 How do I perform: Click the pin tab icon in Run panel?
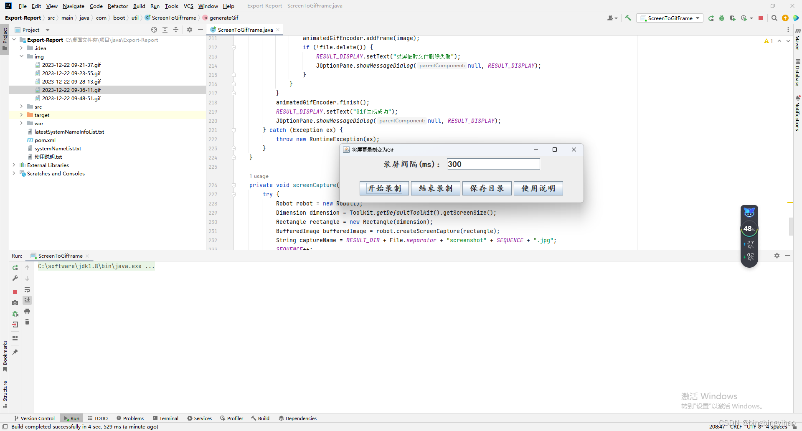point(15,352)
